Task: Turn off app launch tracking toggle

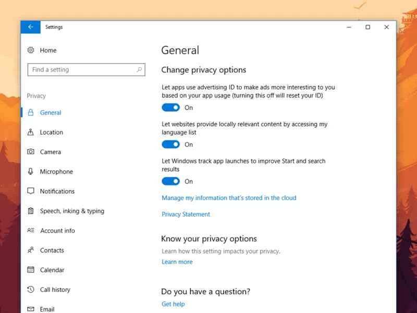Action: point(170,181)
